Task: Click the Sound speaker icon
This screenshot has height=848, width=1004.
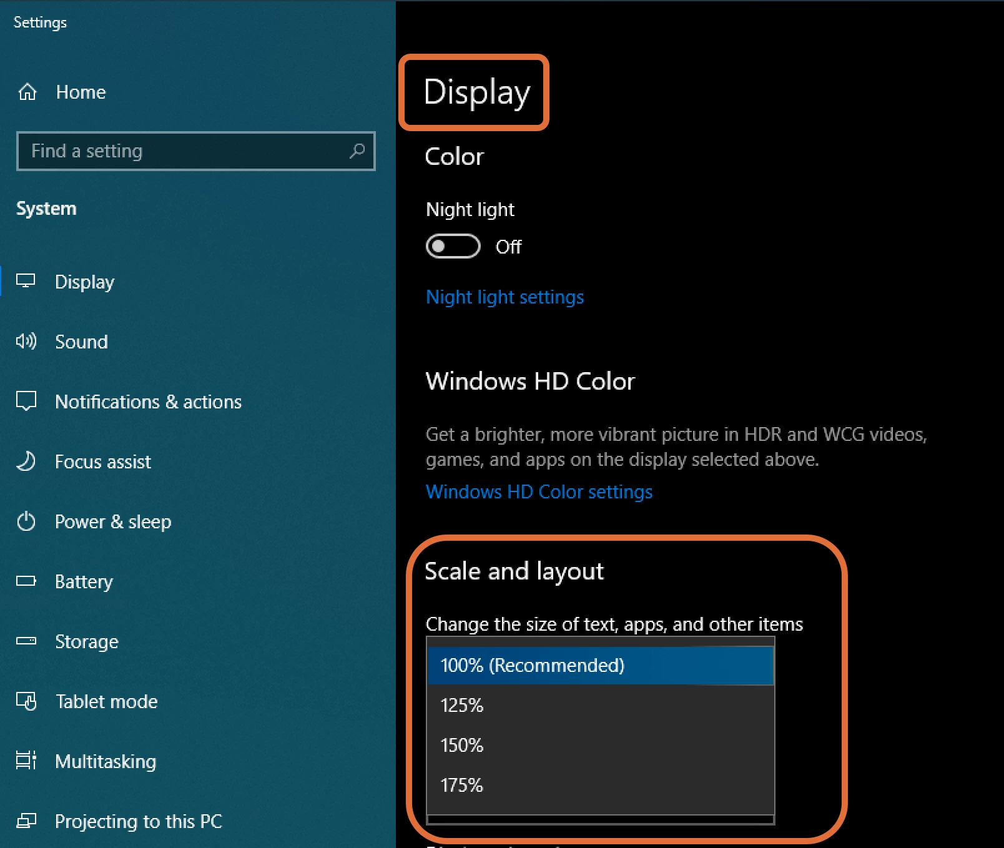Action: point(26,341)
